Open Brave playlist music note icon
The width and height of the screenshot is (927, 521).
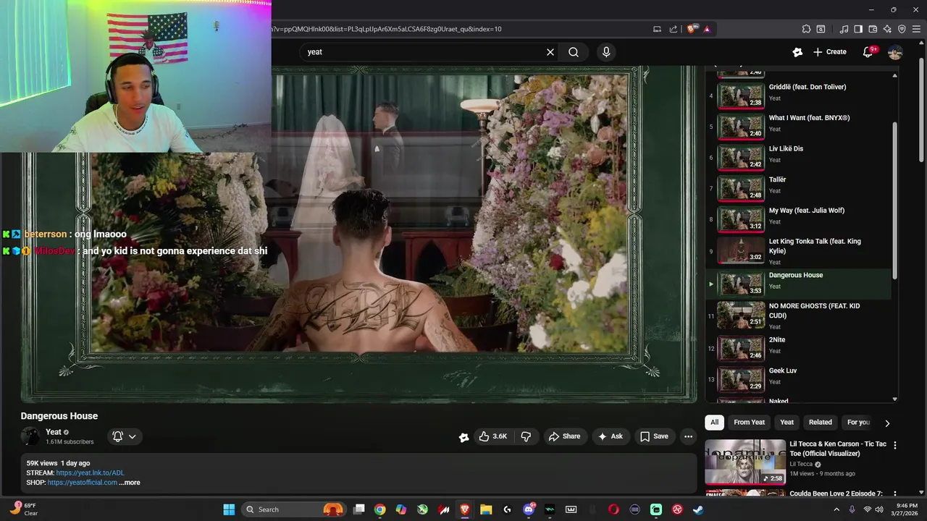click(844, 29)
